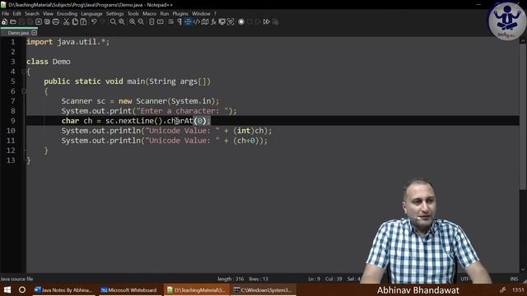Open the Settings menu

pos(114,14)
